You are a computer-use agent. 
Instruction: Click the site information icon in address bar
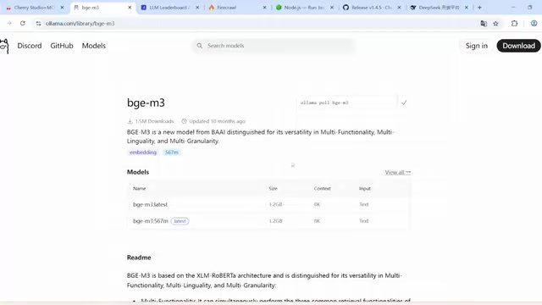pos(38,23)
